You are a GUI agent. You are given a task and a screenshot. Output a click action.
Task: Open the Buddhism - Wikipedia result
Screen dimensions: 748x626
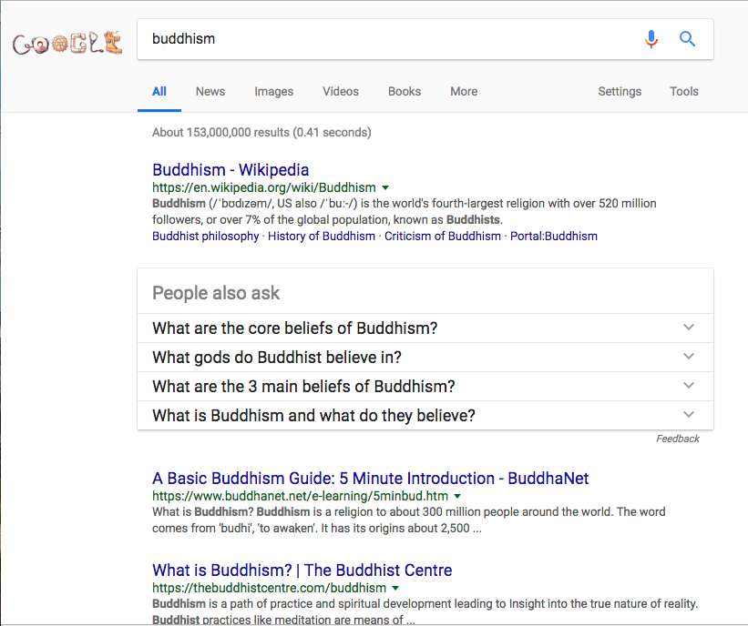(x=231, y=169)
